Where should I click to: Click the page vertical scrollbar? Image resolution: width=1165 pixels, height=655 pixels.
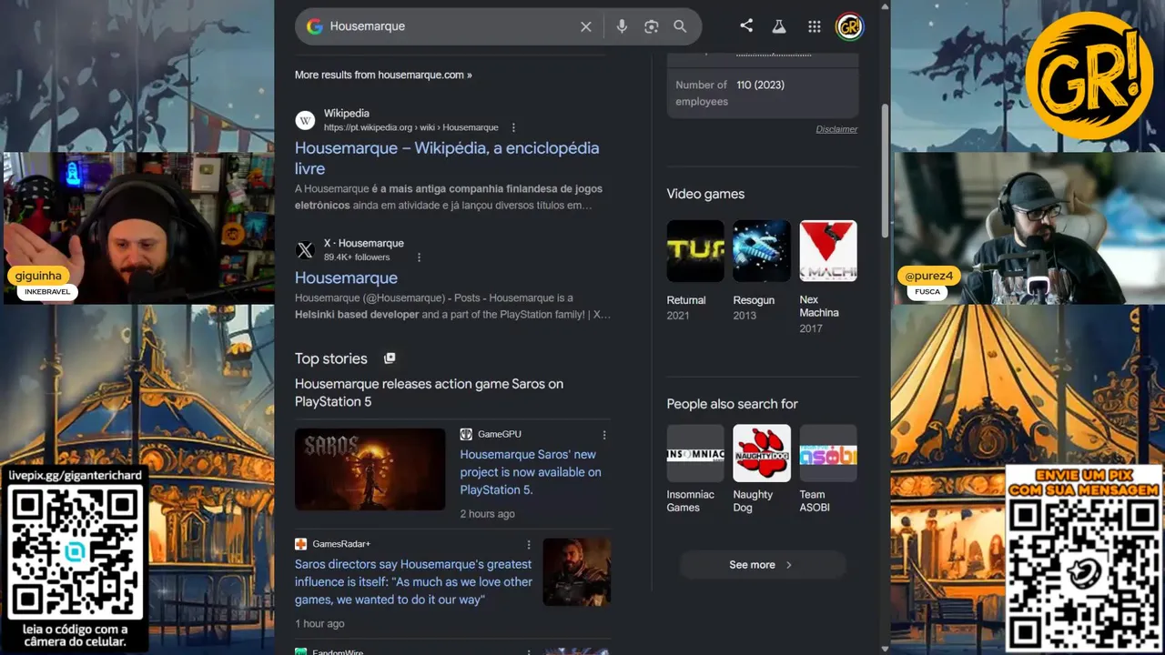(885, 171)
